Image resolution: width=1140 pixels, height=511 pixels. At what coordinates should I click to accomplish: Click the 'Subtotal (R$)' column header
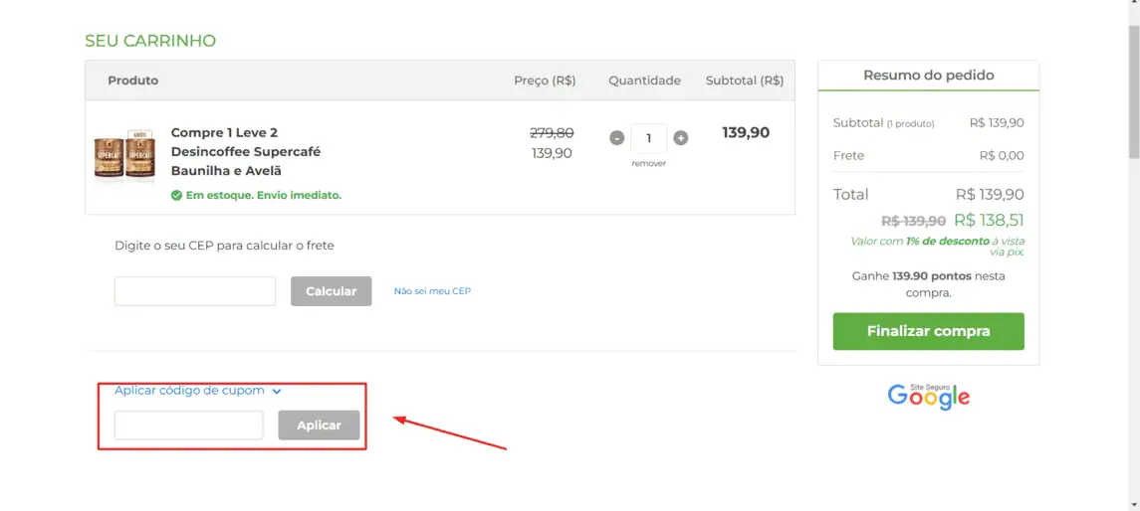click(745, 81)
